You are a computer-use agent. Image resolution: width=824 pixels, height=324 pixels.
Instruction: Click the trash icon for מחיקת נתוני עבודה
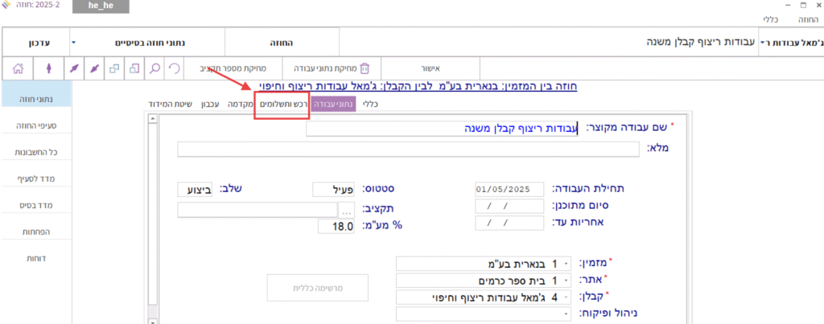pyautogui.click(x=365, y=69)
